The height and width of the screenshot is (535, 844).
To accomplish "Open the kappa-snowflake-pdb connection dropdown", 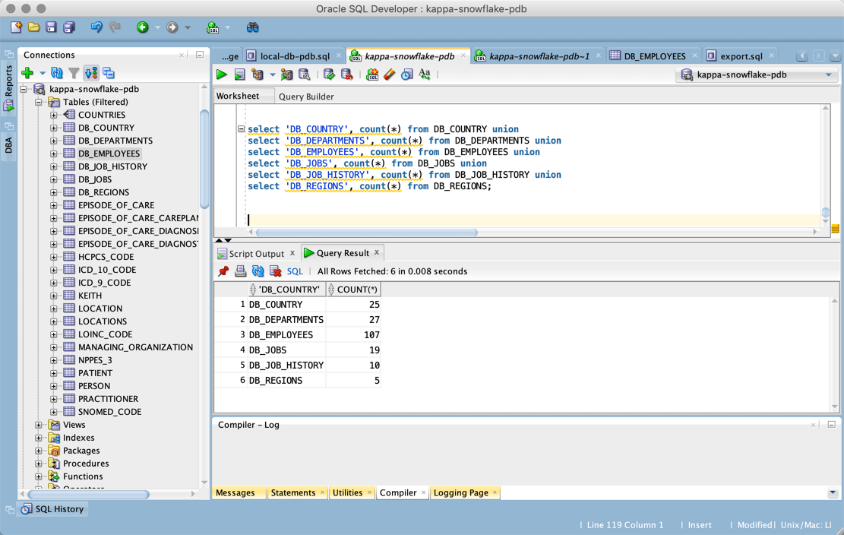I will pos(828,75).
